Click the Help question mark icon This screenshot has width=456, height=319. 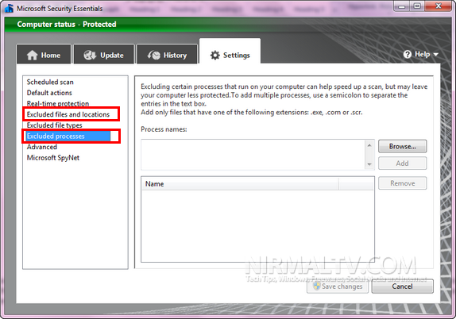408,54
